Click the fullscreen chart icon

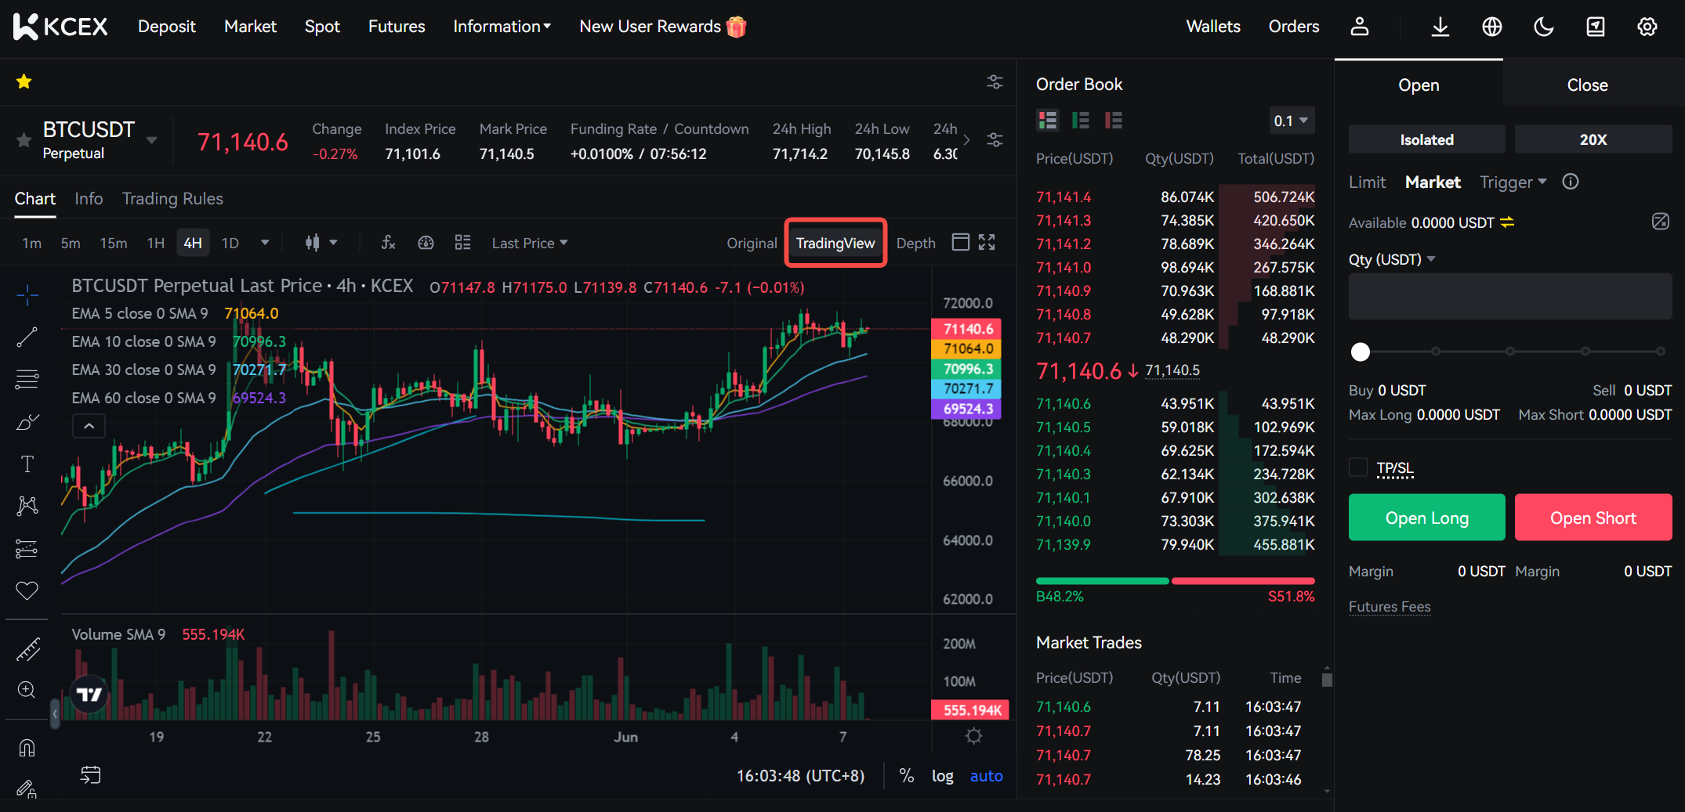987,243
